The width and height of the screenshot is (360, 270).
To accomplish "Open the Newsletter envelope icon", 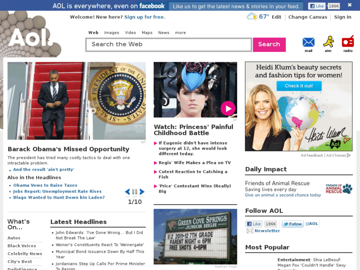I will [250, 231].
